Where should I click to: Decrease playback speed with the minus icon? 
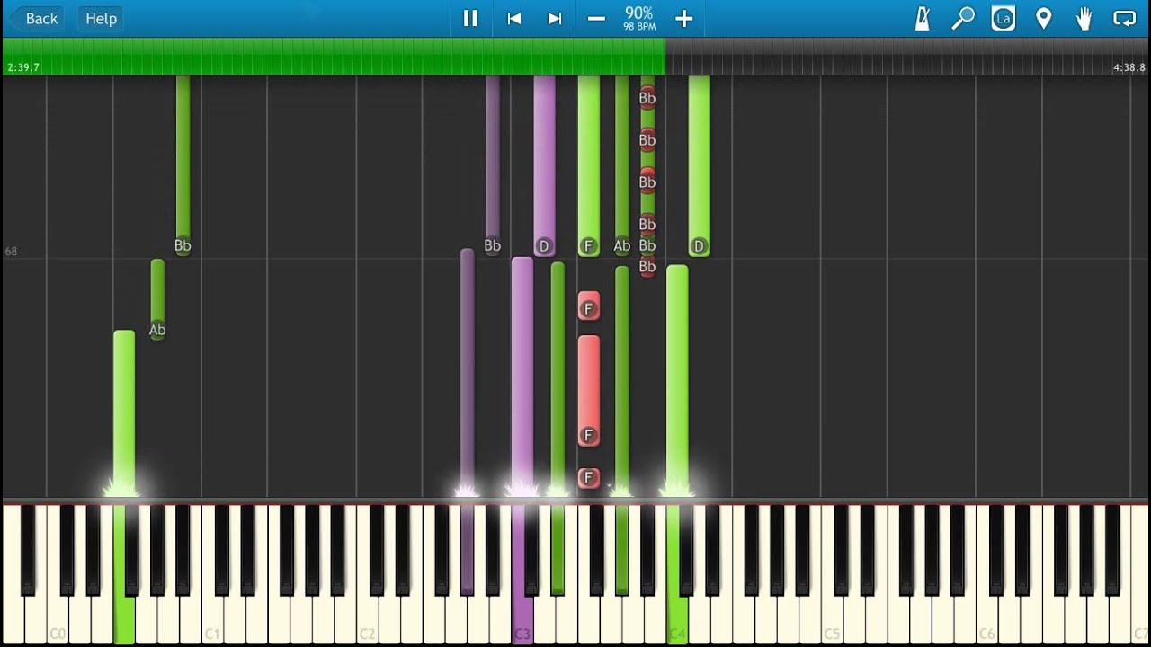click(596, 18)
